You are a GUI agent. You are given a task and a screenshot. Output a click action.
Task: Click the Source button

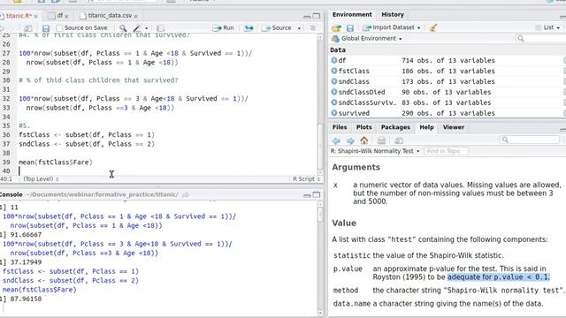tap(277, 27)
